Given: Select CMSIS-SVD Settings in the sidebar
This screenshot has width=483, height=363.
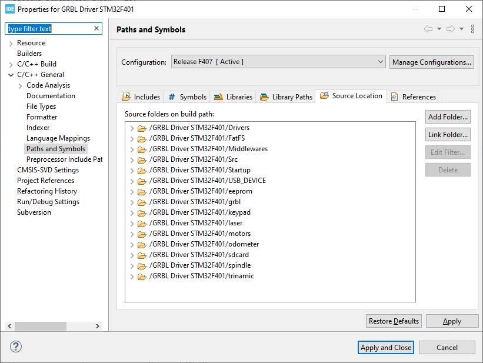Looking at the screenshot, I should (x=48, y=170).
